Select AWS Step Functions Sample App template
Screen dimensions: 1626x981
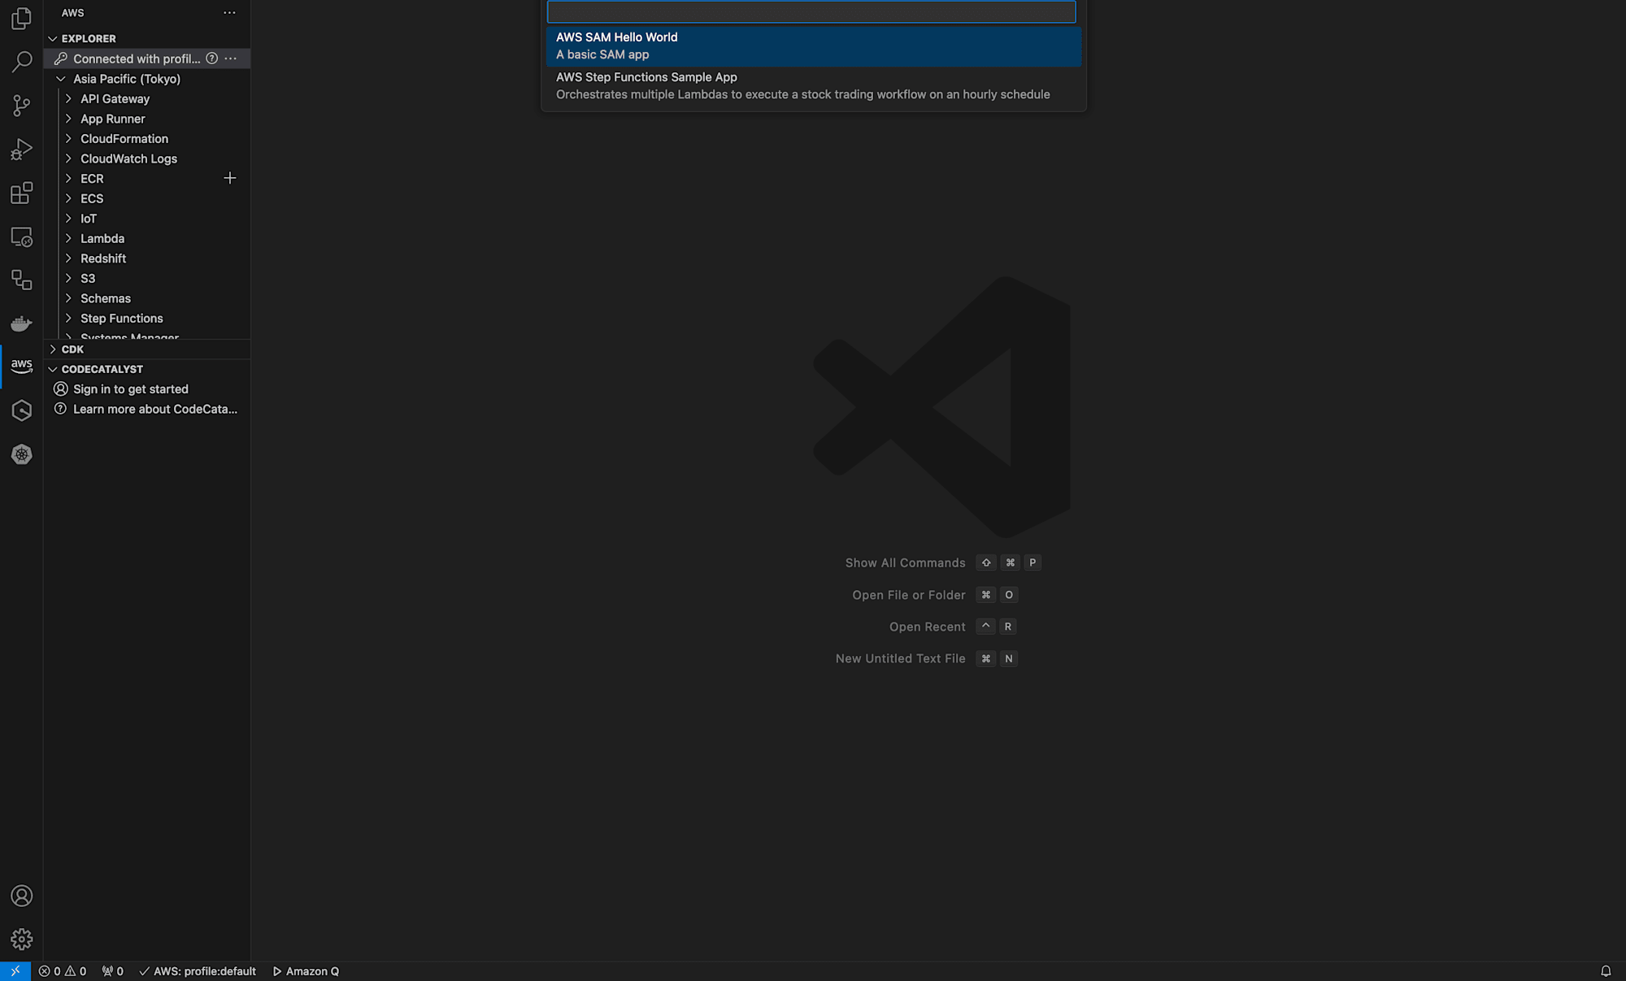coord(814,86)
